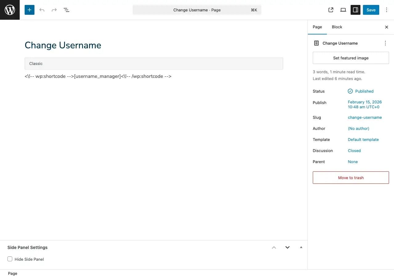Viewport: 394px width, 277px height.
Task: Open View Page external link icon
Action: tap(331, 10)
